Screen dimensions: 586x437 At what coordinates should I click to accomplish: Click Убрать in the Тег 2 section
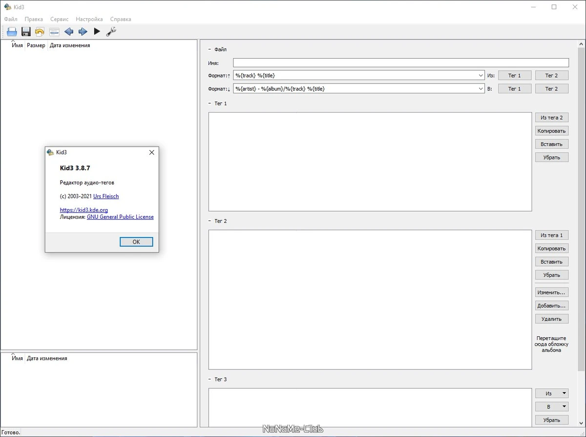[552, 275]
